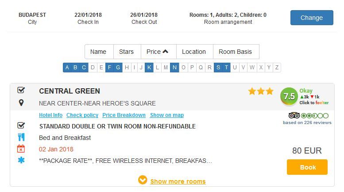344x192 pixels.
Task: Click the map pin location icon
Action: 21,103
